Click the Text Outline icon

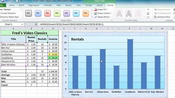point(148,13)
